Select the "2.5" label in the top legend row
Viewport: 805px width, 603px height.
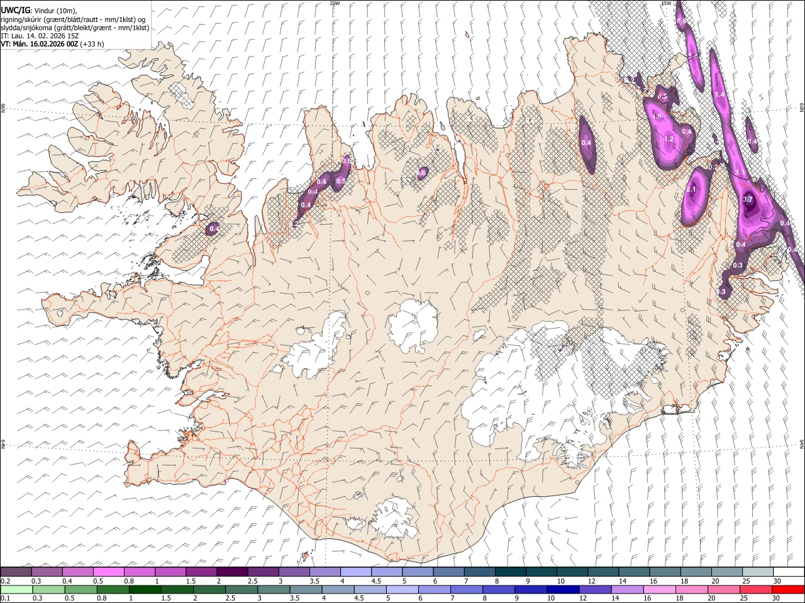pos(252,581)
